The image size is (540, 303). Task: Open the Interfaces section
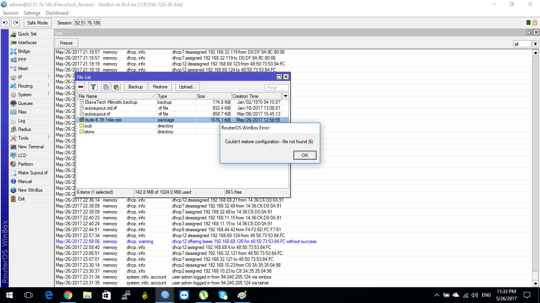coord(27,43)
